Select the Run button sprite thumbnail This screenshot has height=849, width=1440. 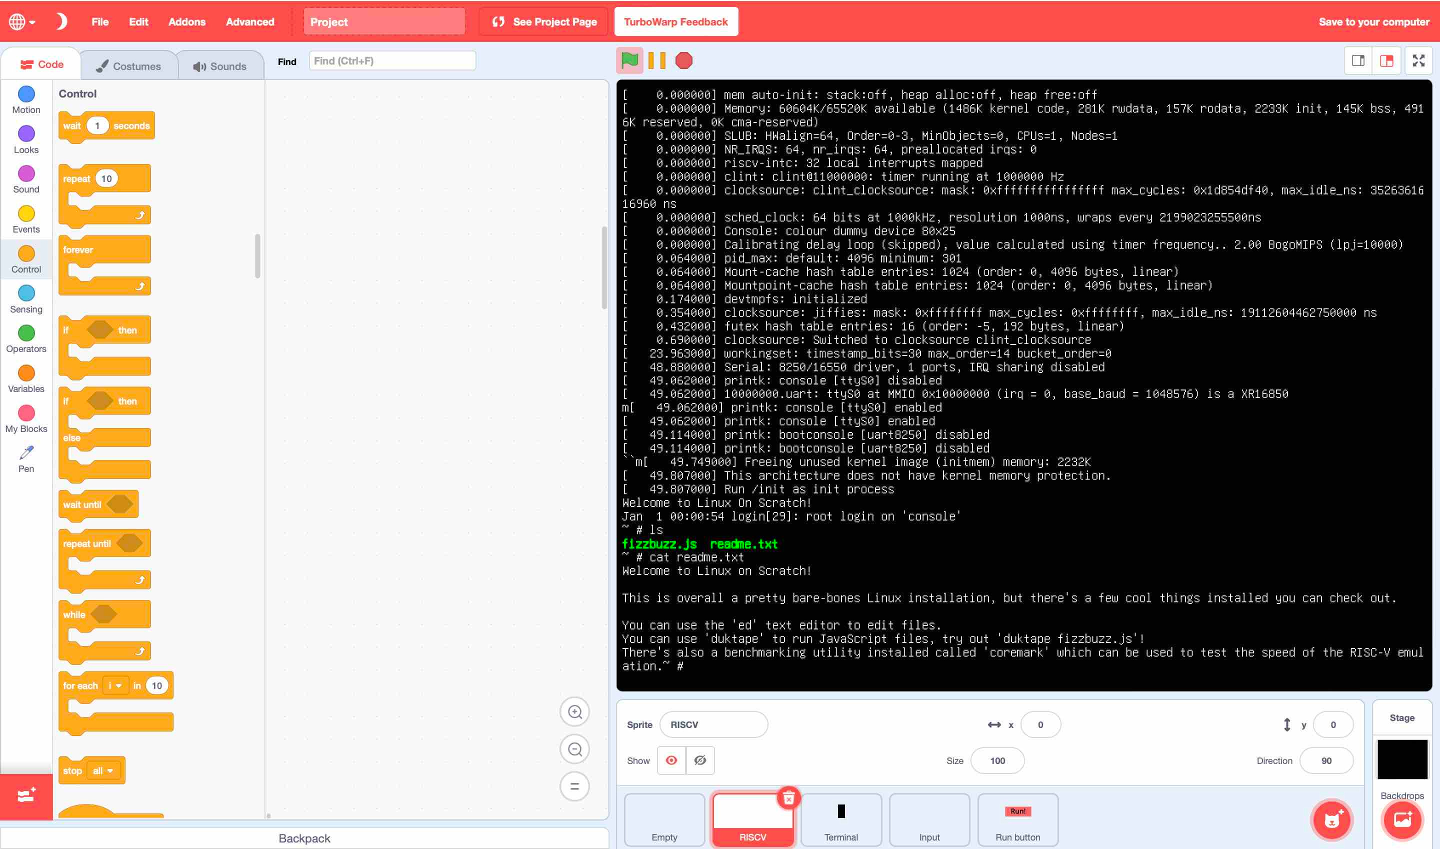pos(1018,820)
